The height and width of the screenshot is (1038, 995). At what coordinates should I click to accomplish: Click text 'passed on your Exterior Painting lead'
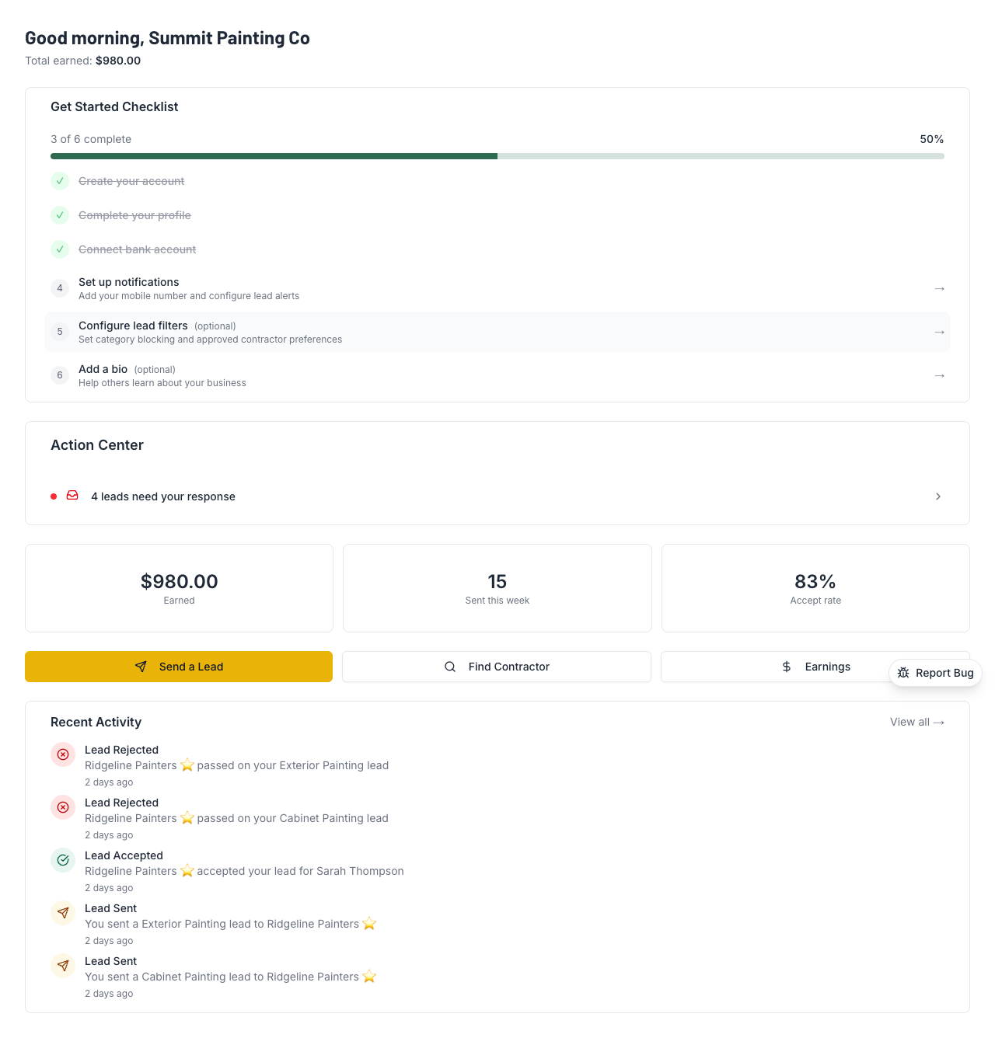[293, 765]
